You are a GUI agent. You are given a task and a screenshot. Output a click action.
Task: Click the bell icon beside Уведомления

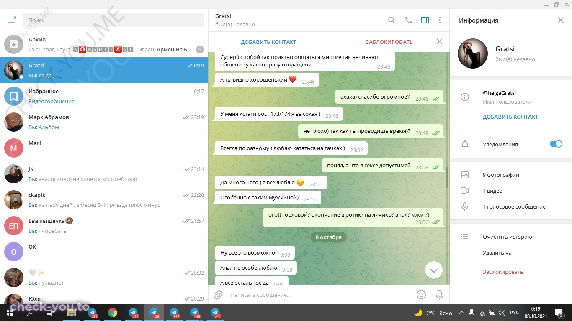465,144
